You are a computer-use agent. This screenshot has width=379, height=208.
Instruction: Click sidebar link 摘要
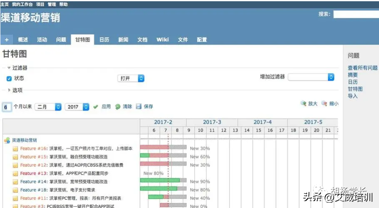point(352,75)
